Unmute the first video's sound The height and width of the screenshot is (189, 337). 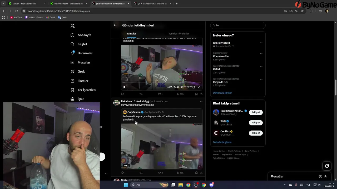pyautogui.click(x=182, y=87)
